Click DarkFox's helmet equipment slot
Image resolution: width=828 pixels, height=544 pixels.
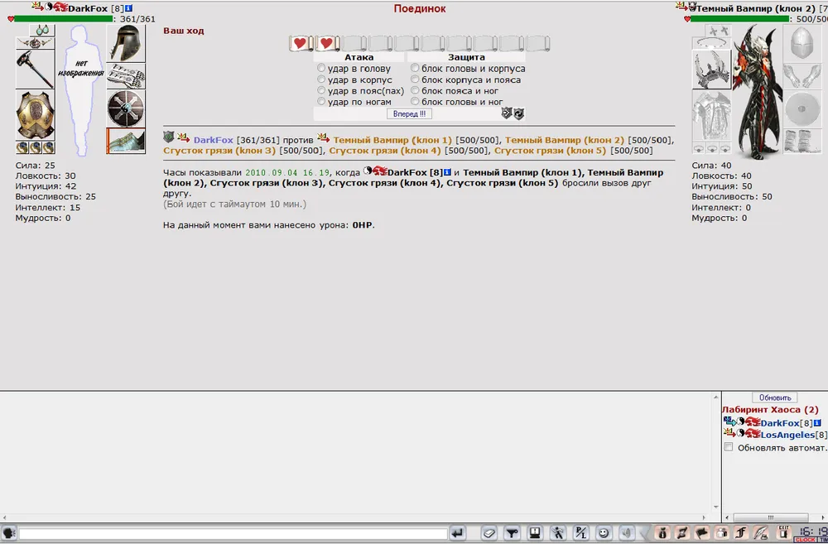pyautogui.click(x=126, y=43)
